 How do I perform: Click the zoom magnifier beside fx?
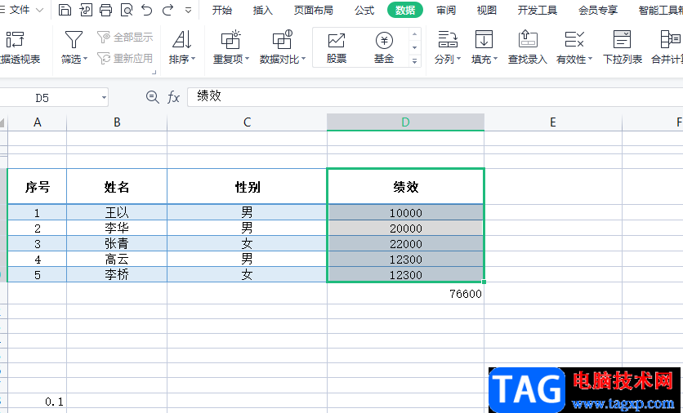pyautogui.click(x=152, y=97)
